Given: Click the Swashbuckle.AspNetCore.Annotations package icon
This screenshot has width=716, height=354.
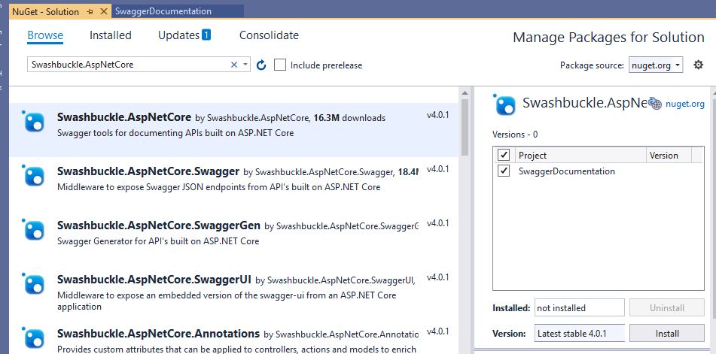Looking at the screenshot, I should 34,337.
